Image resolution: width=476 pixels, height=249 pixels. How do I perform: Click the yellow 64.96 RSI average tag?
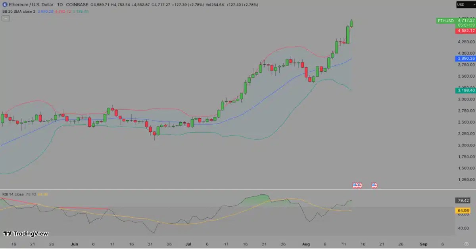463,211
